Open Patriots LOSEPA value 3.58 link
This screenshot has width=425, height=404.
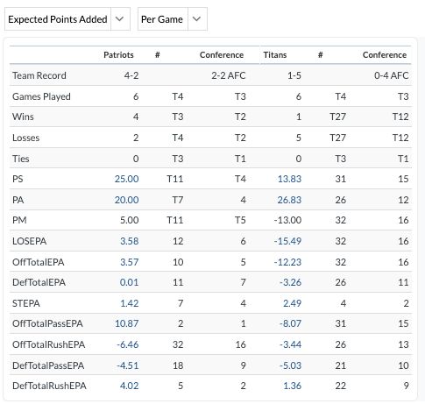point(130,241)
